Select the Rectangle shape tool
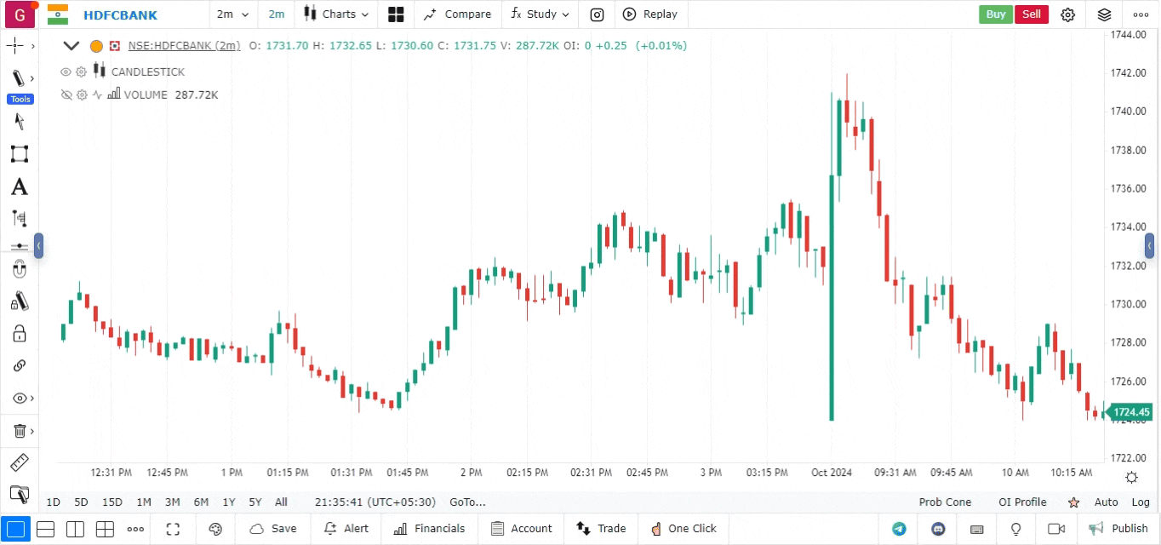1161x545 pixels. [x=19, y=154]
